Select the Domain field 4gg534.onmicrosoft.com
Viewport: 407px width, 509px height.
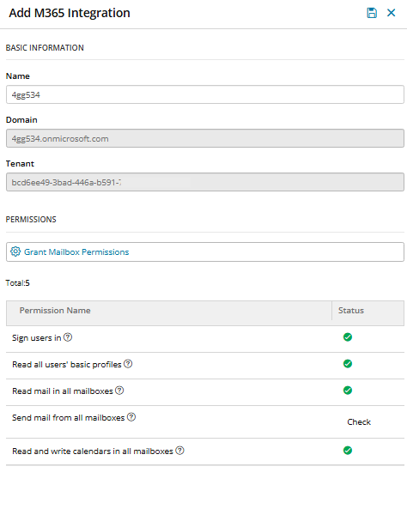(205, 138)
